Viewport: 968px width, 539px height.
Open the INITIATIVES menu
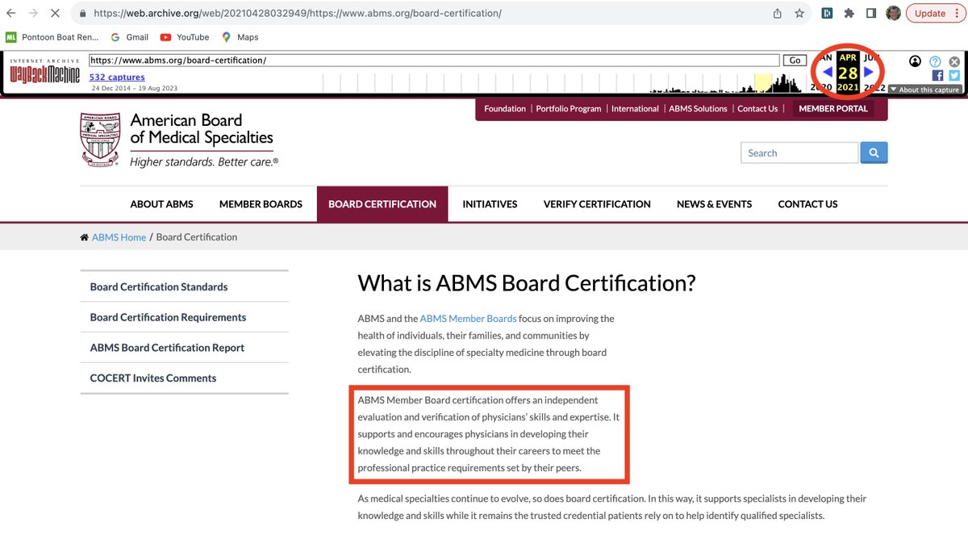(490, 204)
